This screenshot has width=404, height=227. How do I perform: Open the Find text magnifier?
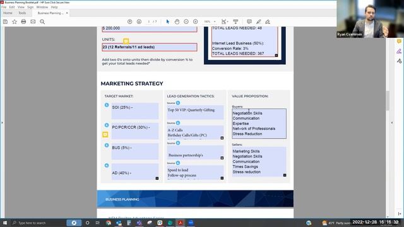tap(42, 22)
